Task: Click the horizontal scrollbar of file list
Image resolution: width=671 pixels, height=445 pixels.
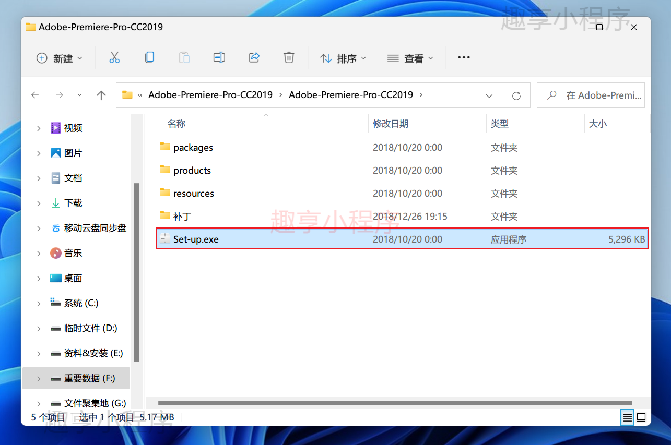Action: (x=395, y=403)
